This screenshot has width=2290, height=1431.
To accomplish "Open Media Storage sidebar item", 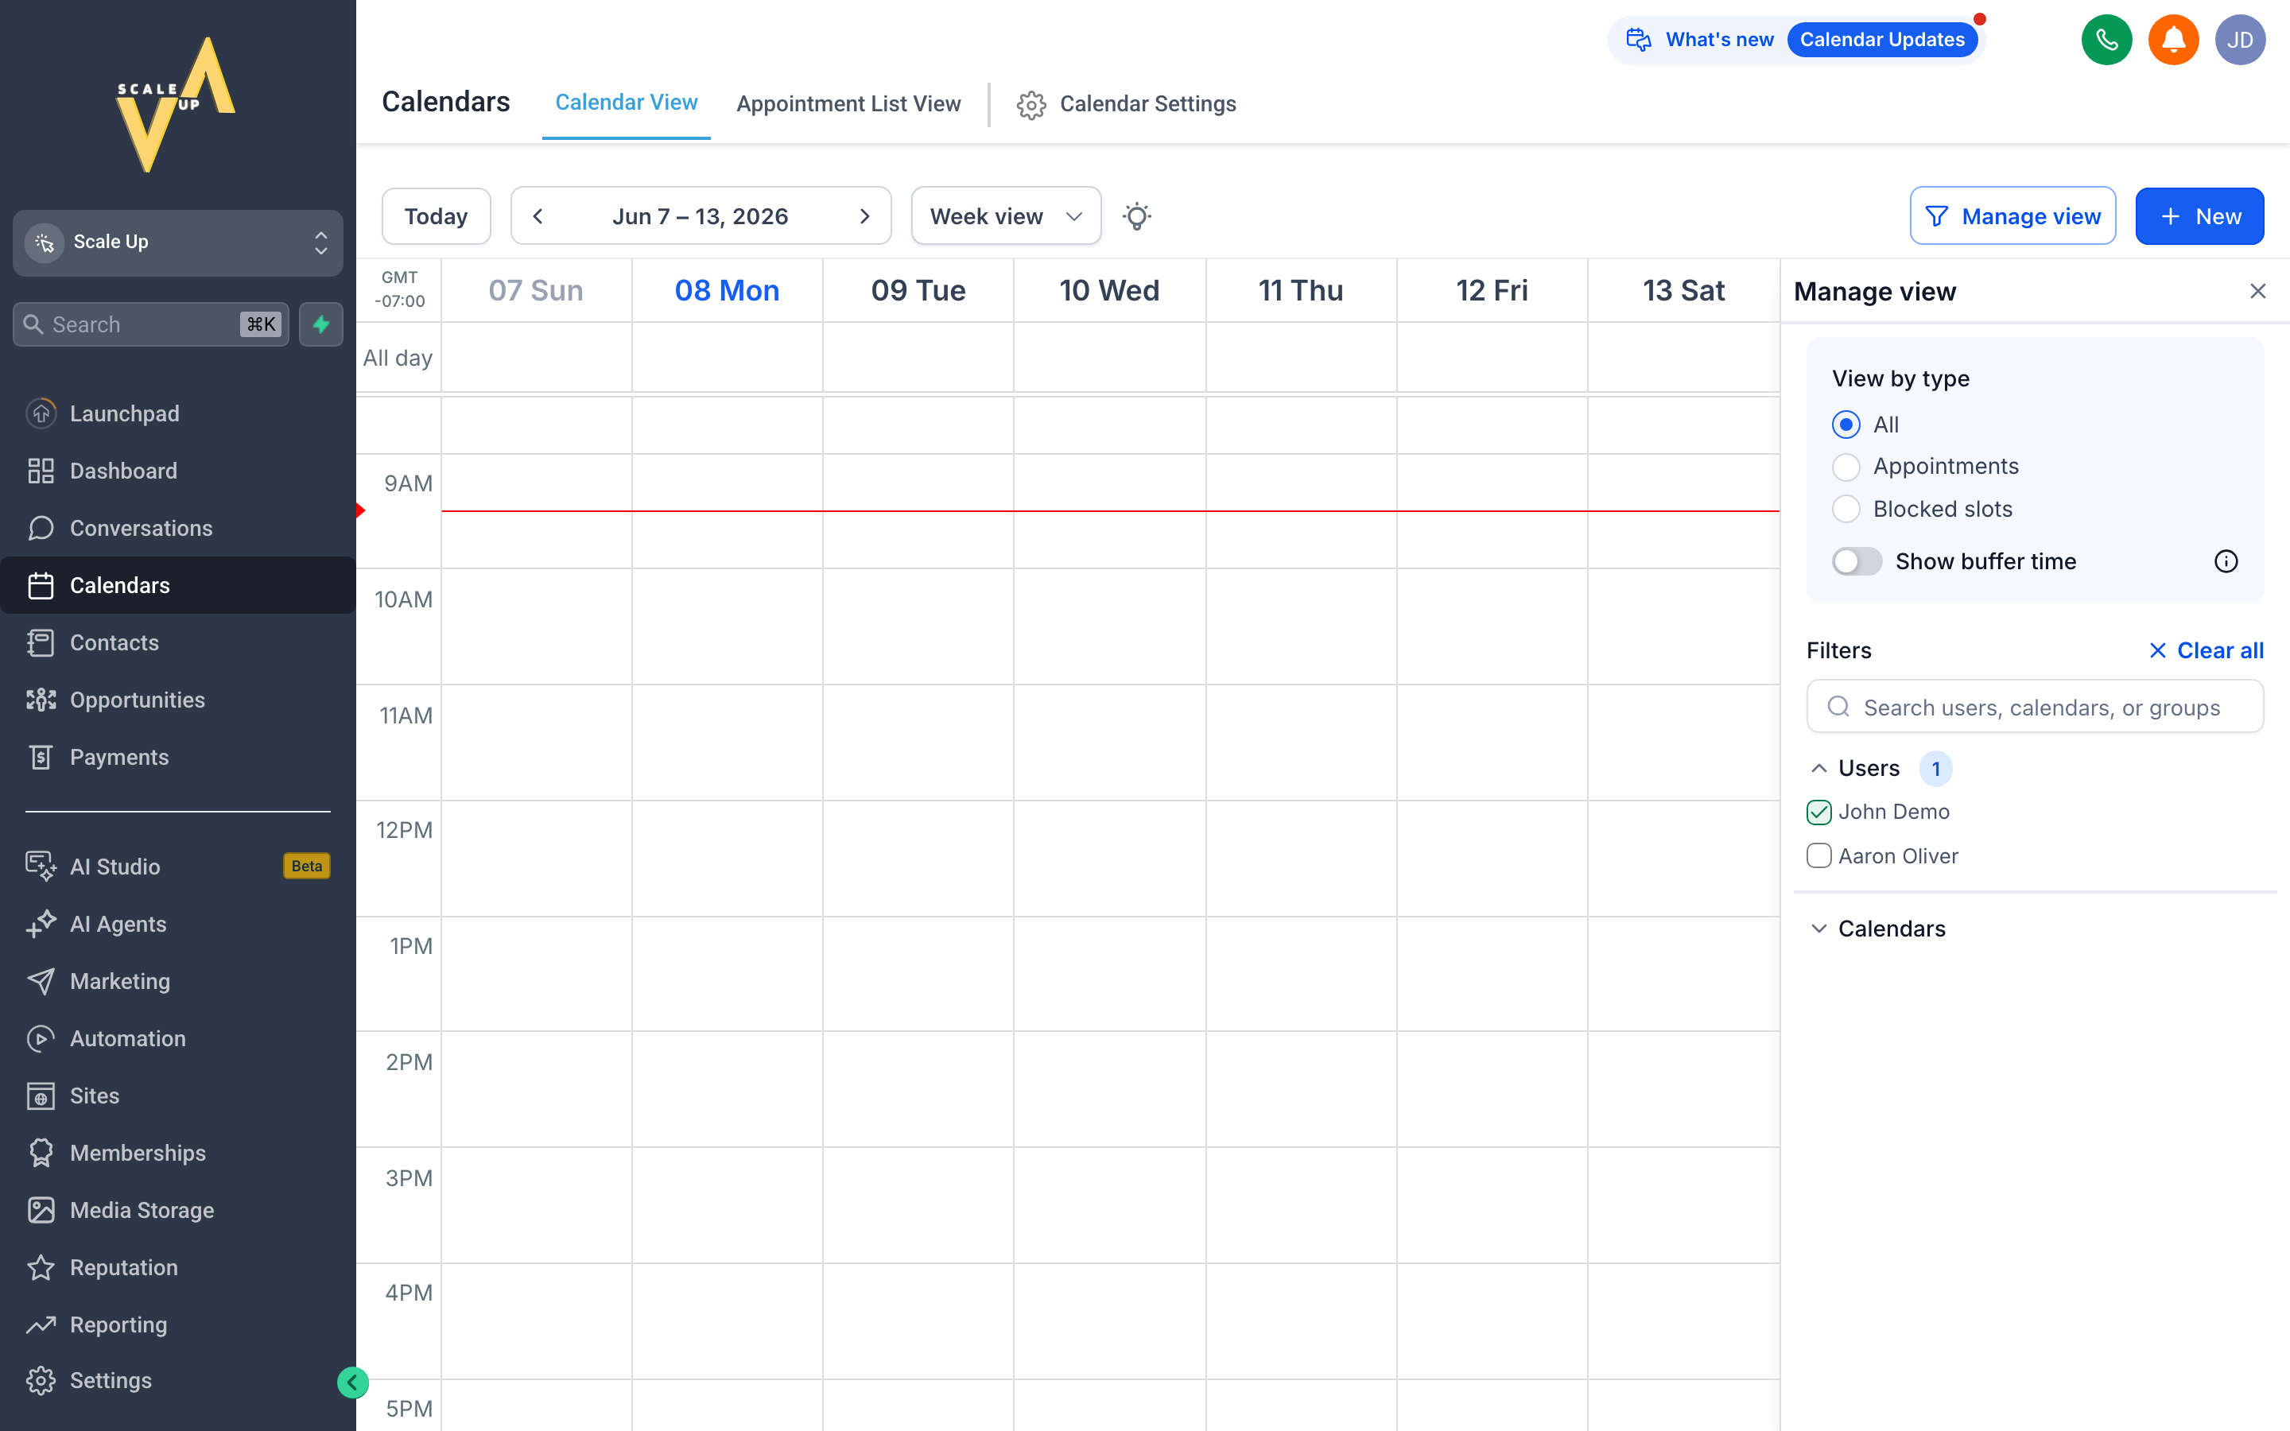I will click(x=178, y=1209).
